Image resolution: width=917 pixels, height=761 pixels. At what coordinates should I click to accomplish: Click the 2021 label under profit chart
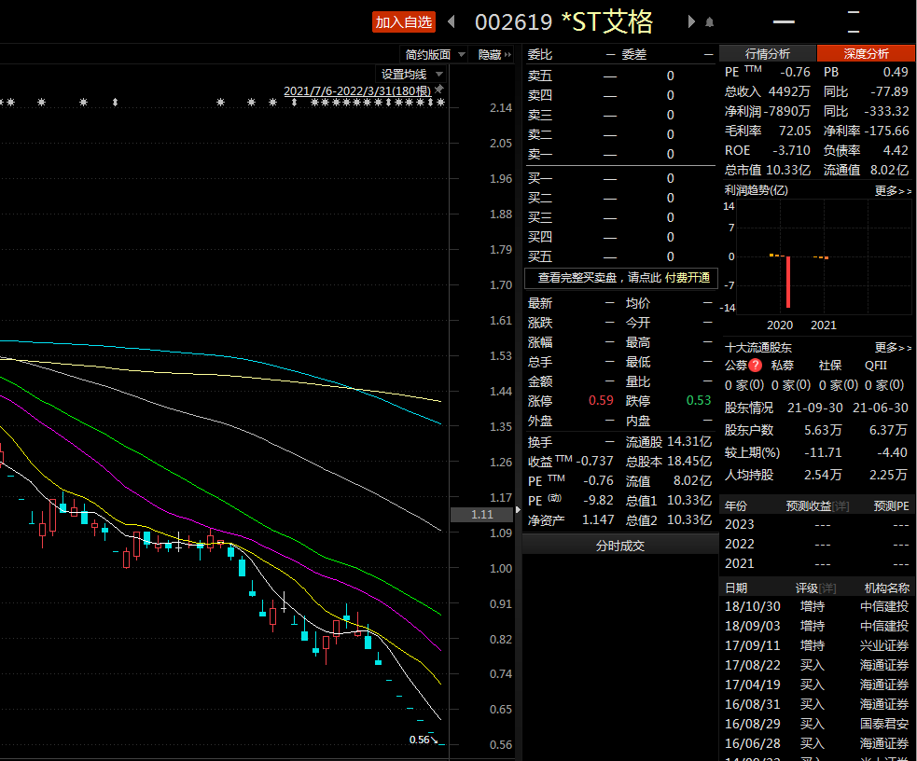pos(824,325)
